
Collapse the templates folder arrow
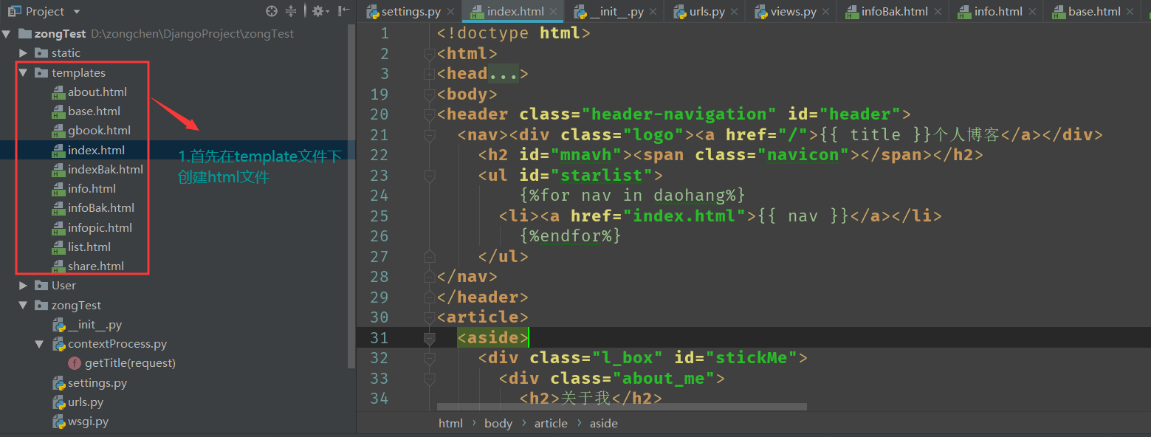(23, 72)
